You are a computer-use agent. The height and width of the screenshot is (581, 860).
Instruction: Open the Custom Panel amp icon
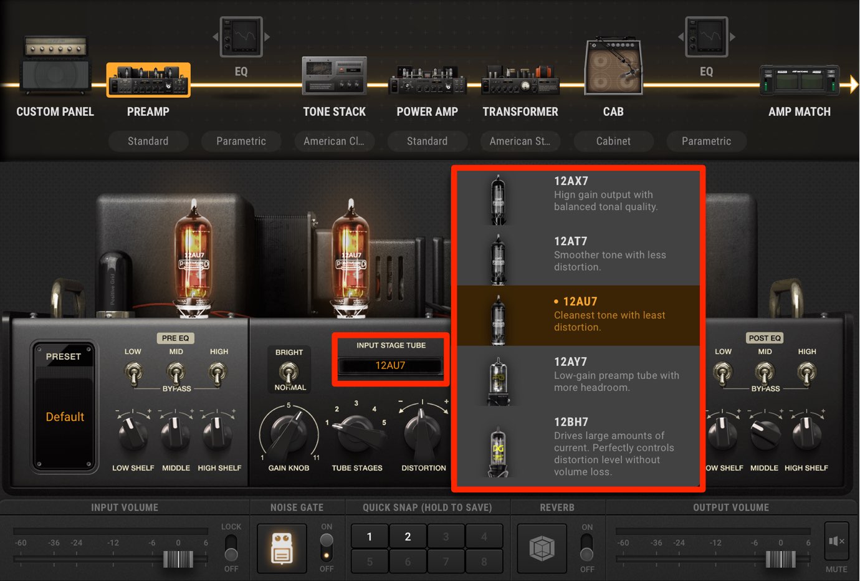[x=55, y=65]
